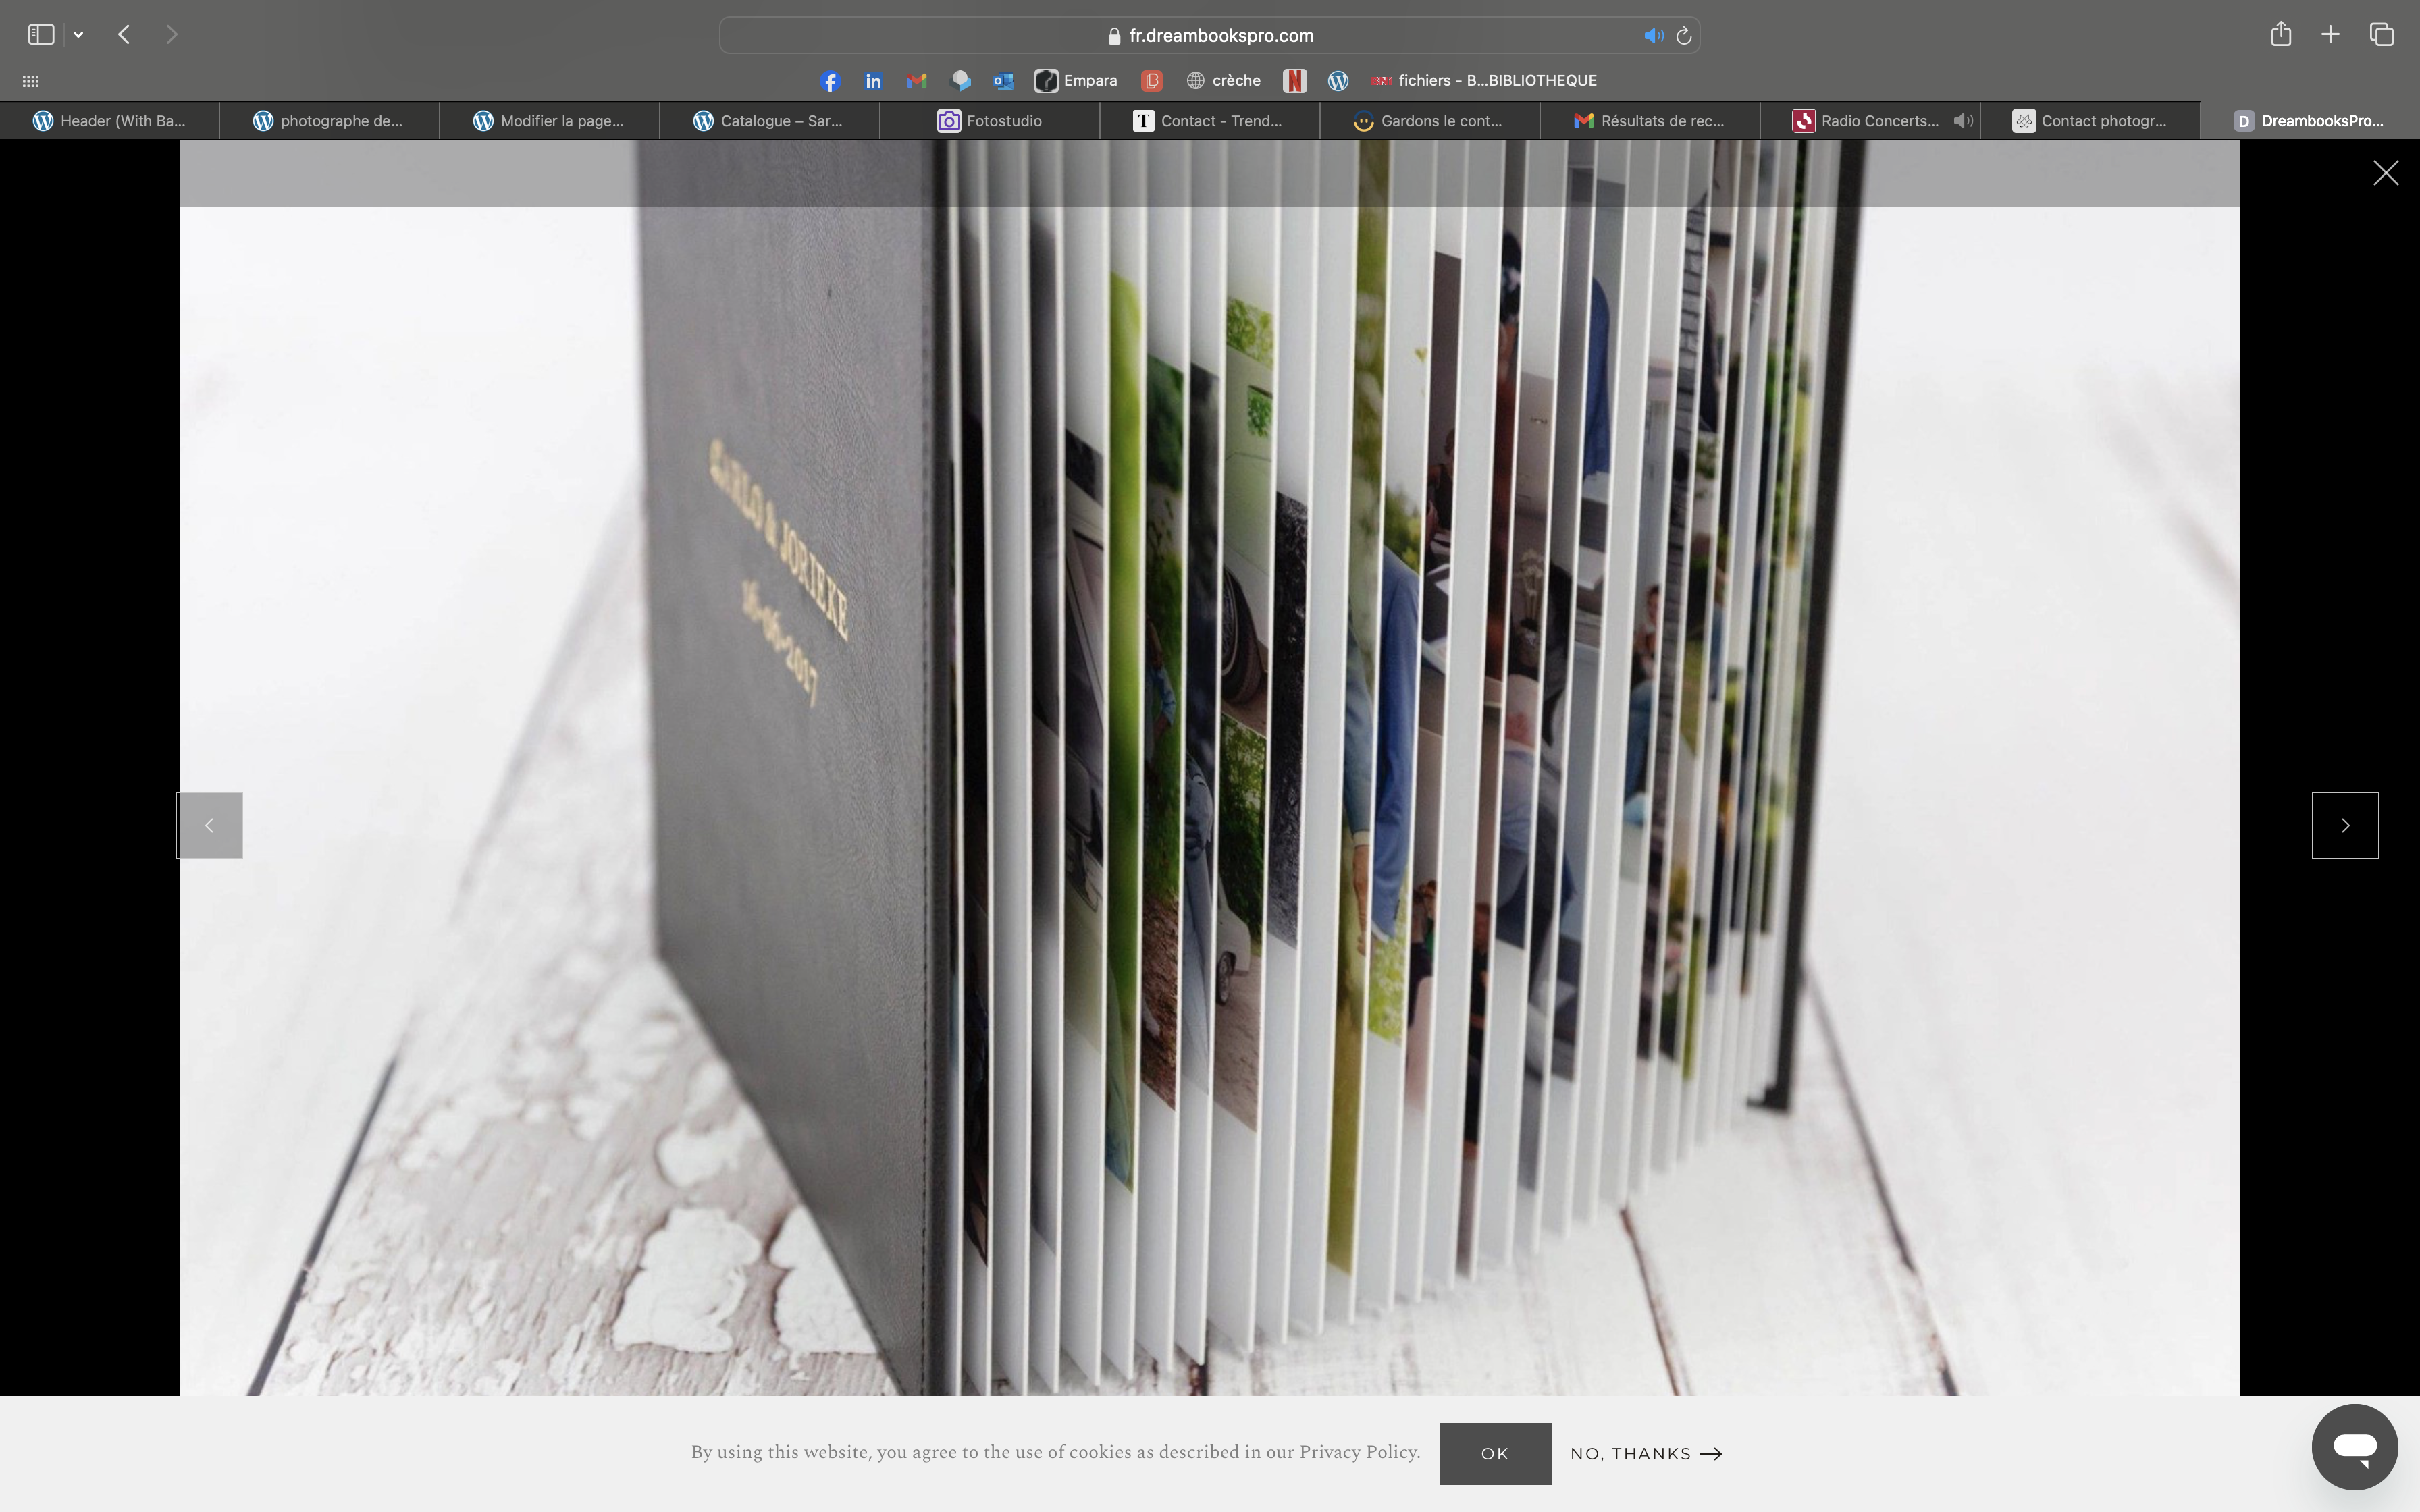This screenshot has height=1512, width=2420.
Task: Open the chat support bubble
Action: point(2354,1446)
